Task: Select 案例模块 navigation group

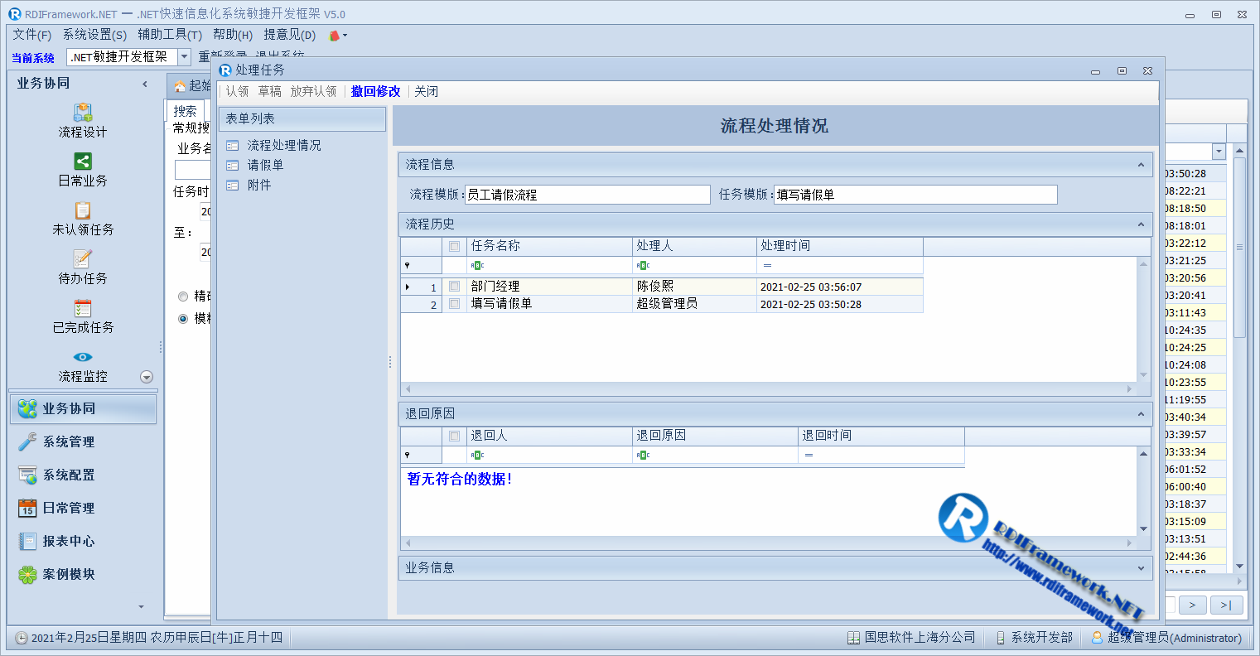Action: point(83,575)
